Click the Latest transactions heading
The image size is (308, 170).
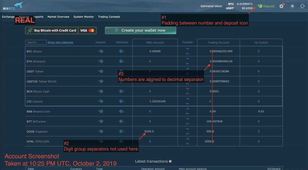pos(151,161)
